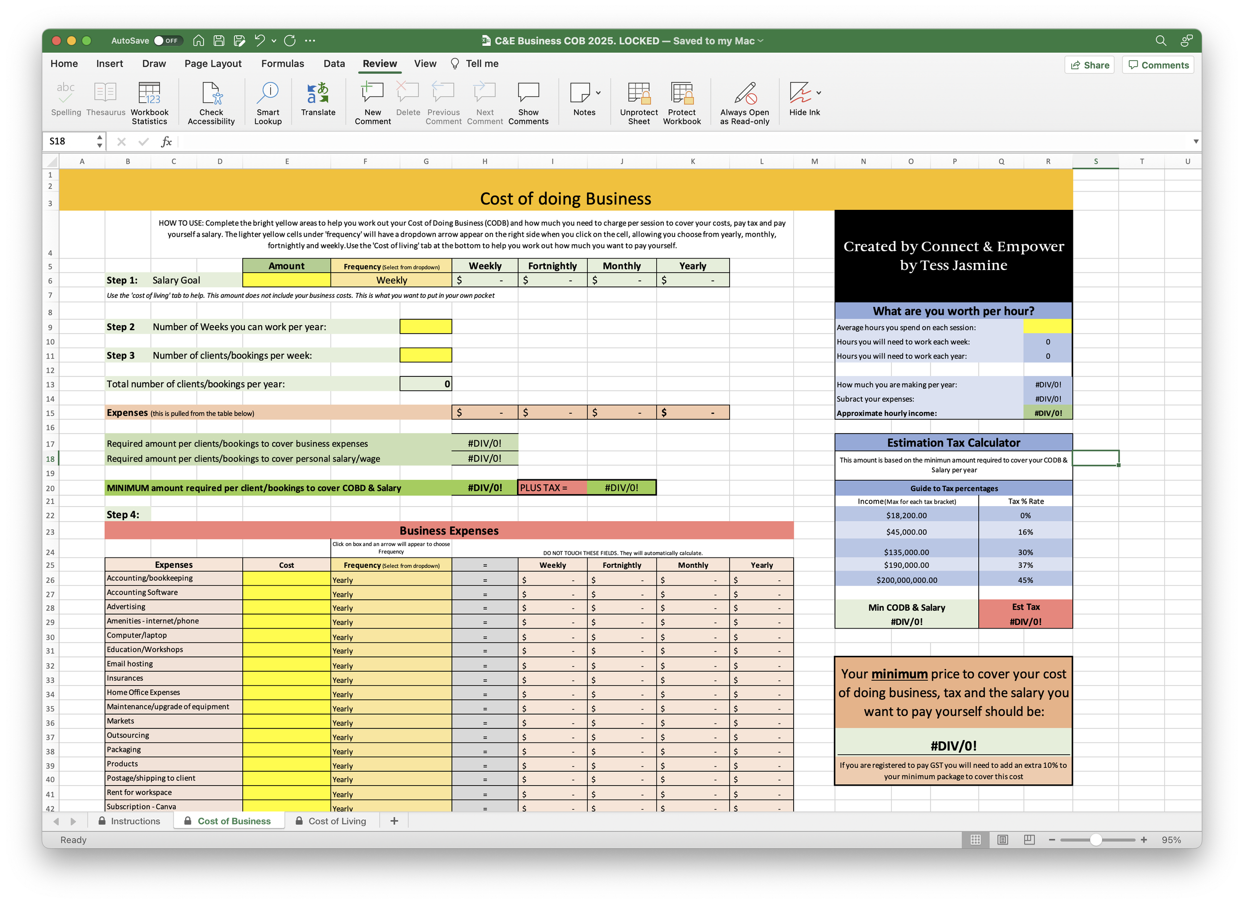The height and width of the screenshot is (904, 1244).
Task: Switch to Page Break Preview in status bar
Action: point(1029,839)
